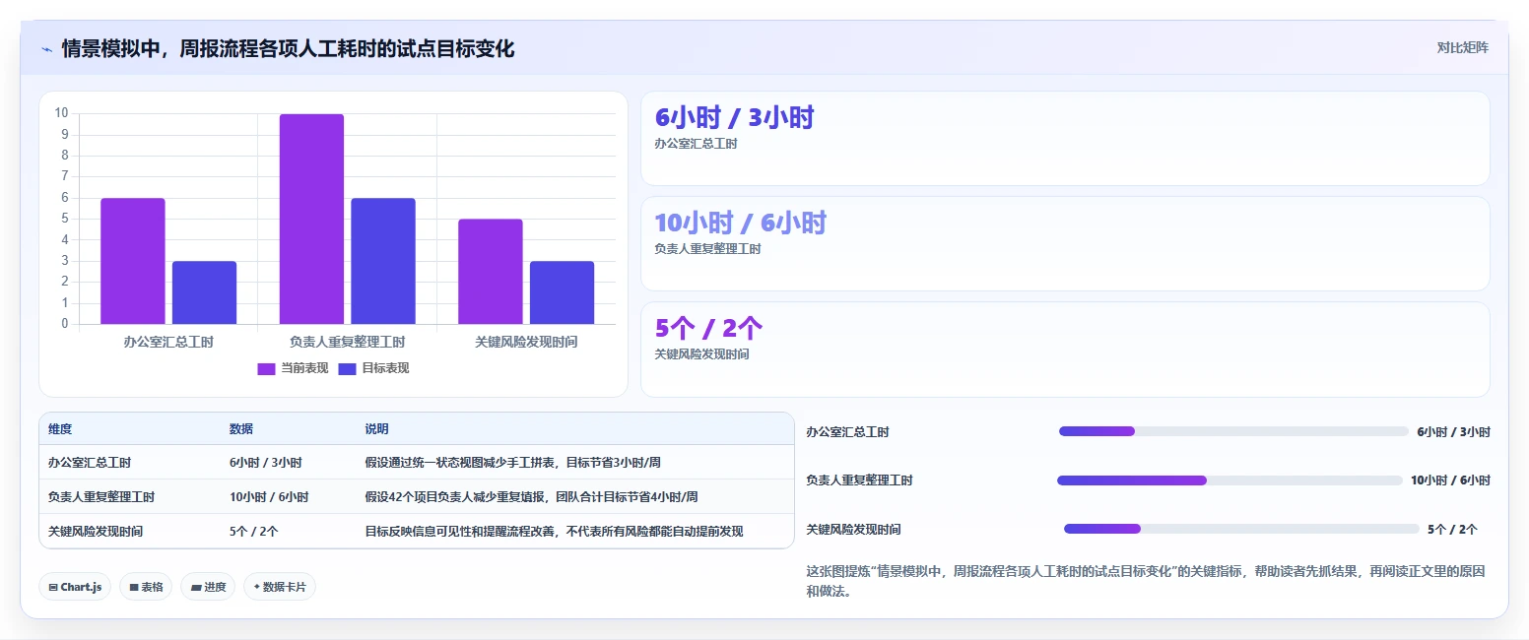Image resolution: width=1529 pixels, height=640 pixels.
Task: Click the 关键风险发现时间 progress label
Action: [x=853, y=529]
